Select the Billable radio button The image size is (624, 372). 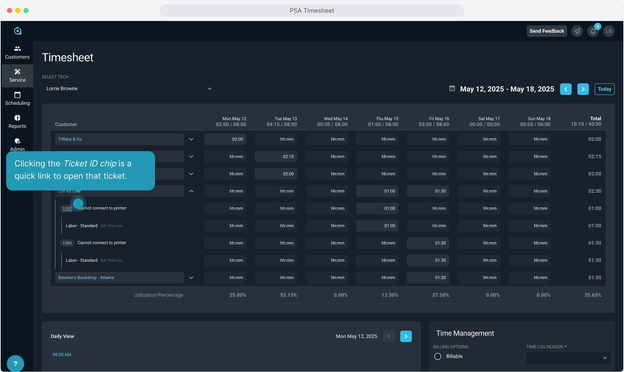pos(438,356)
